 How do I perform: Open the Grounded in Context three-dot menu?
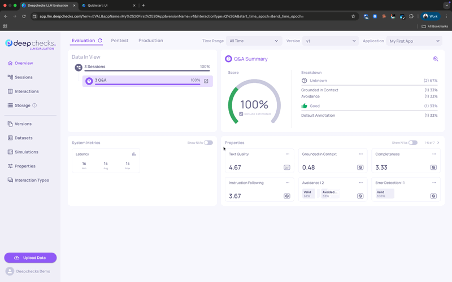[x=360, y=154]
